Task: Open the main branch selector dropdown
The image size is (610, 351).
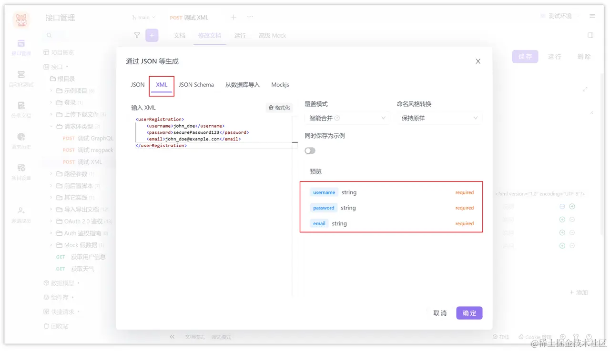Action: click(x=143, y=17)
